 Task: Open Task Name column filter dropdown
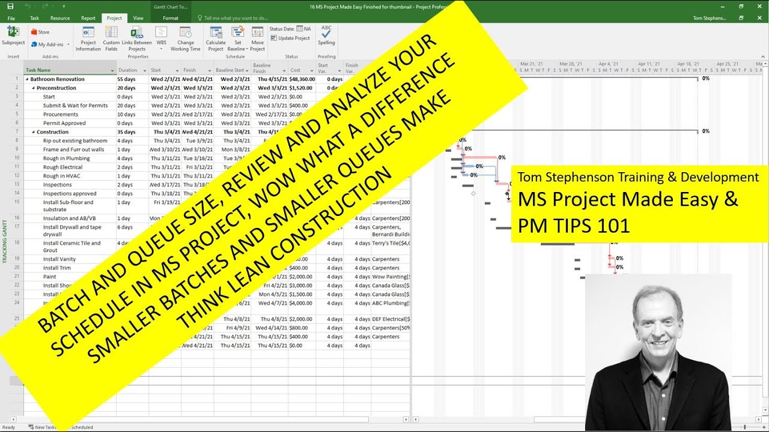tap(112, 71)
